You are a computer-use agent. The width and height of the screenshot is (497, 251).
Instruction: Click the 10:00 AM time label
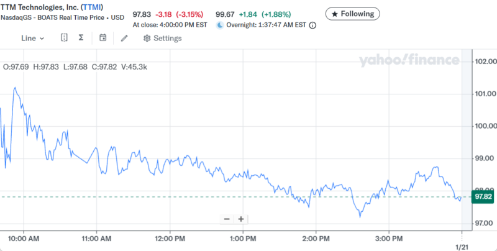click(25, 238)
